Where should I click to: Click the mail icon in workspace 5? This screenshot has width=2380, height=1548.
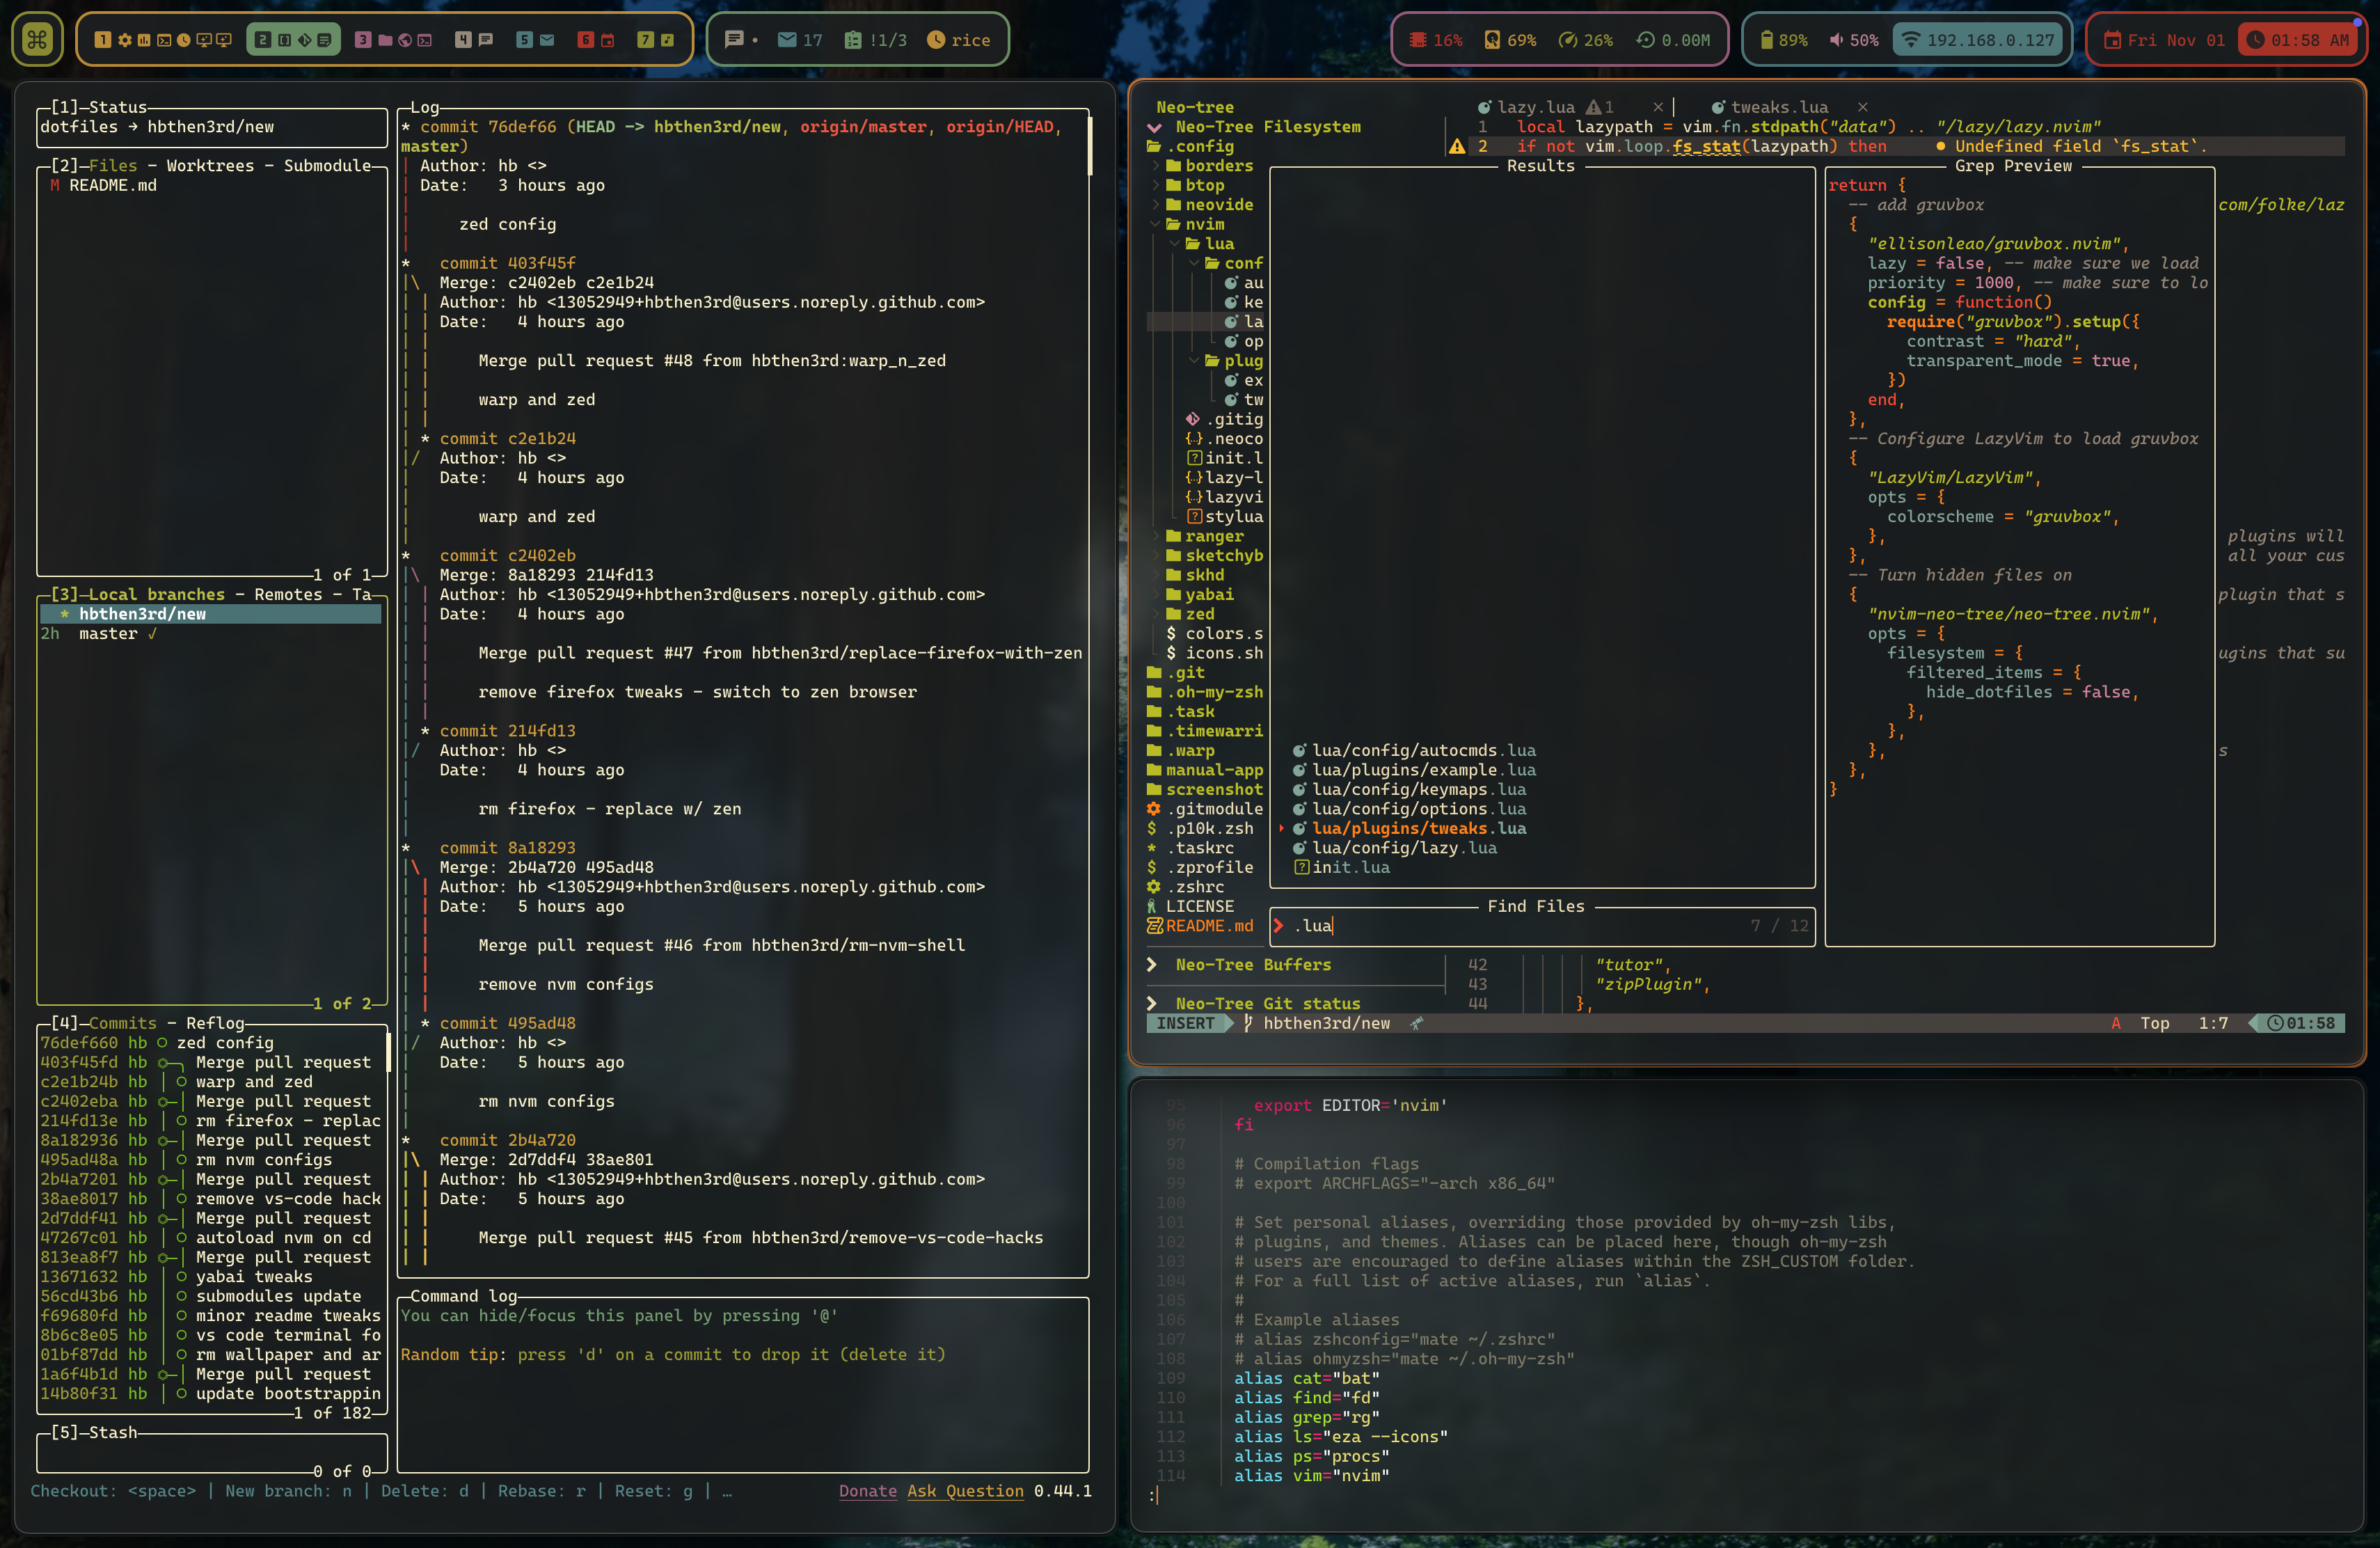[x=547, y=40]
